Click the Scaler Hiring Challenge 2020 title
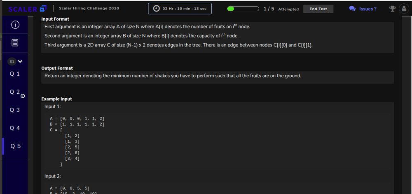 coord(89,8)
